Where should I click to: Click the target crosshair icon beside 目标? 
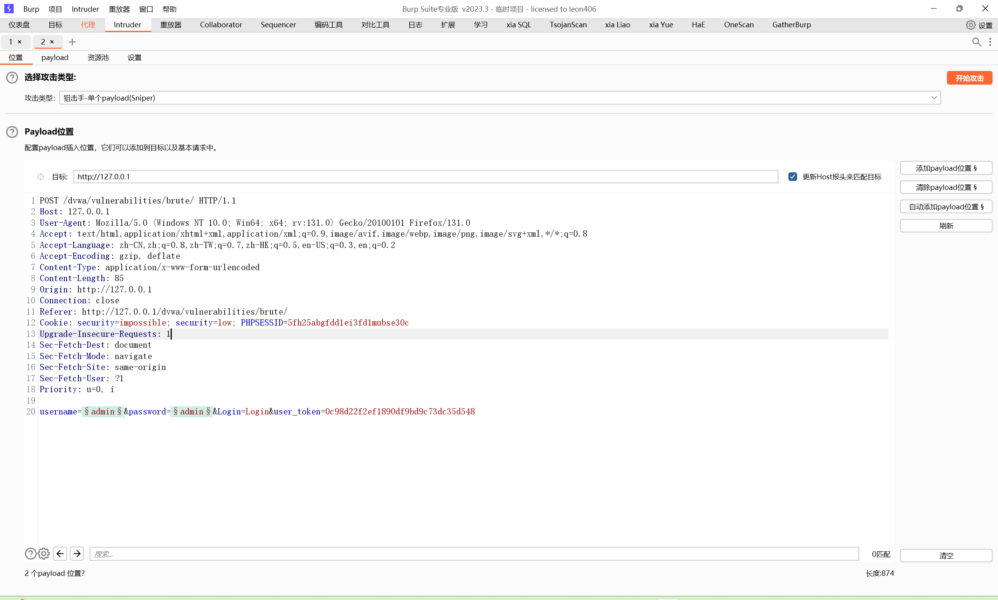(41, 177)
